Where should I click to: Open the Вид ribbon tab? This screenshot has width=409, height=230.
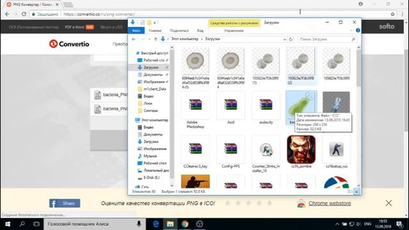click(200, 31)
